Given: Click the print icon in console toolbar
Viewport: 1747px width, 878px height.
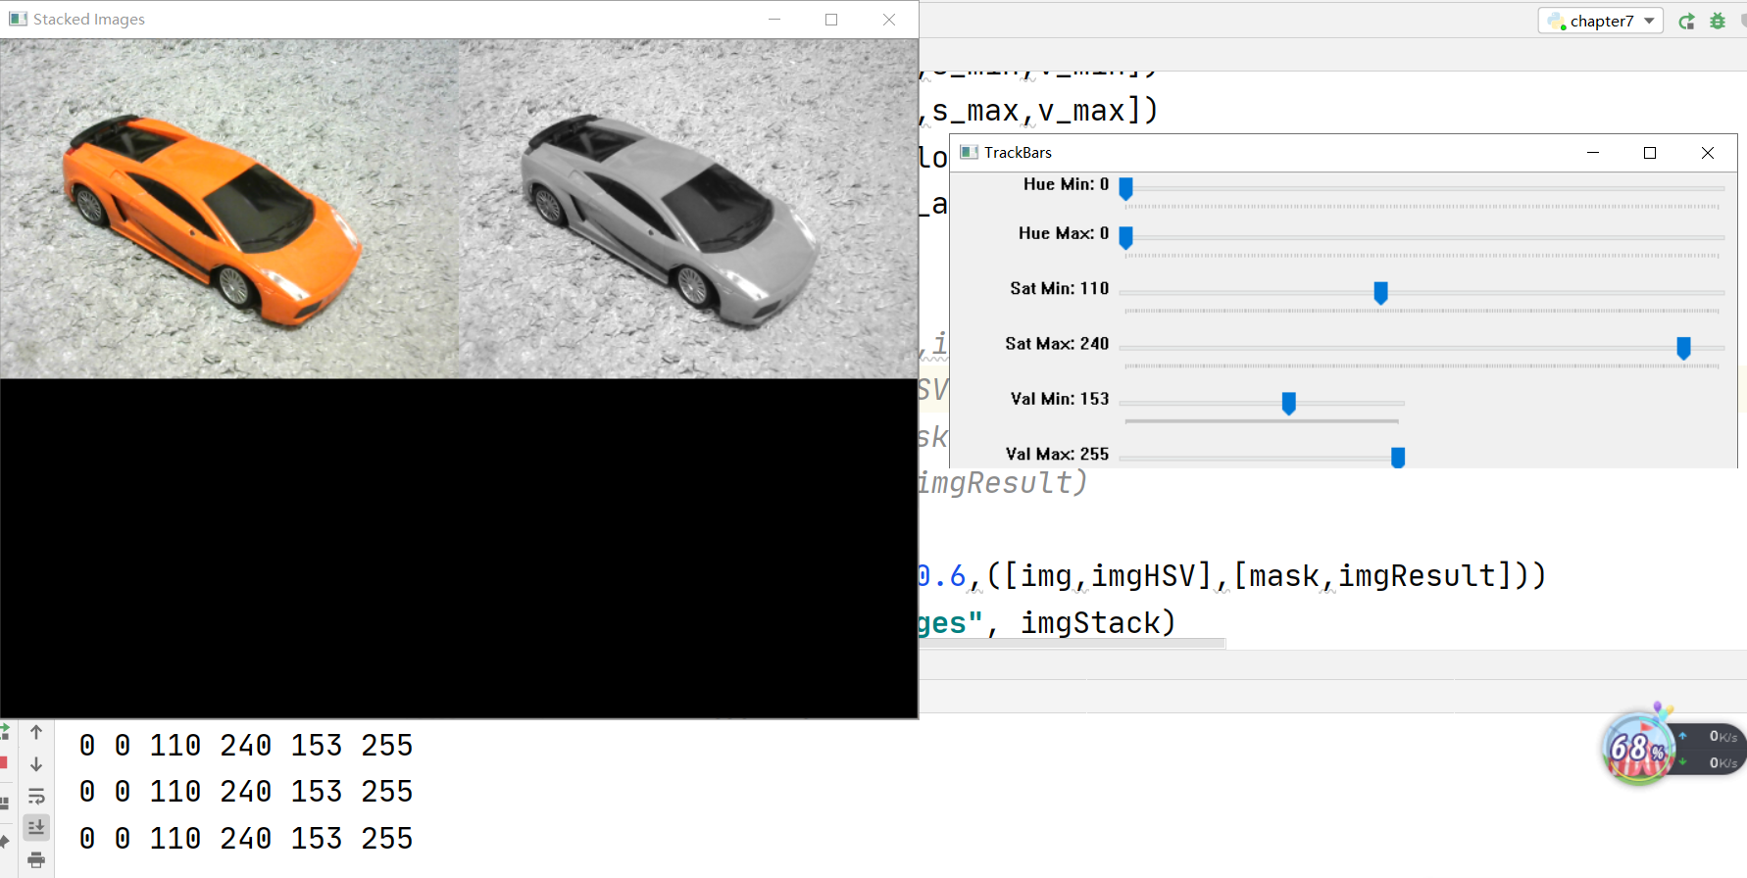Looking at the screenshot, I should [x=36, y=860].
